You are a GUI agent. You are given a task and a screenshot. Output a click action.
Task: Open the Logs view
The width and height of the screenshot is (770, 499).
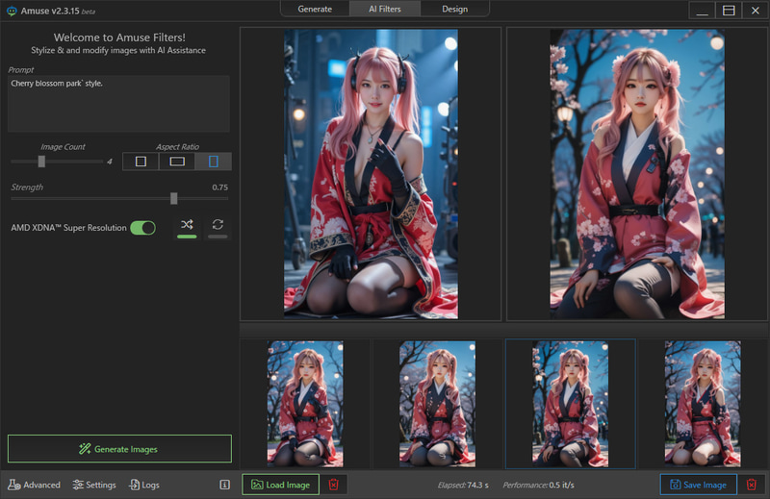coord(144,485)
